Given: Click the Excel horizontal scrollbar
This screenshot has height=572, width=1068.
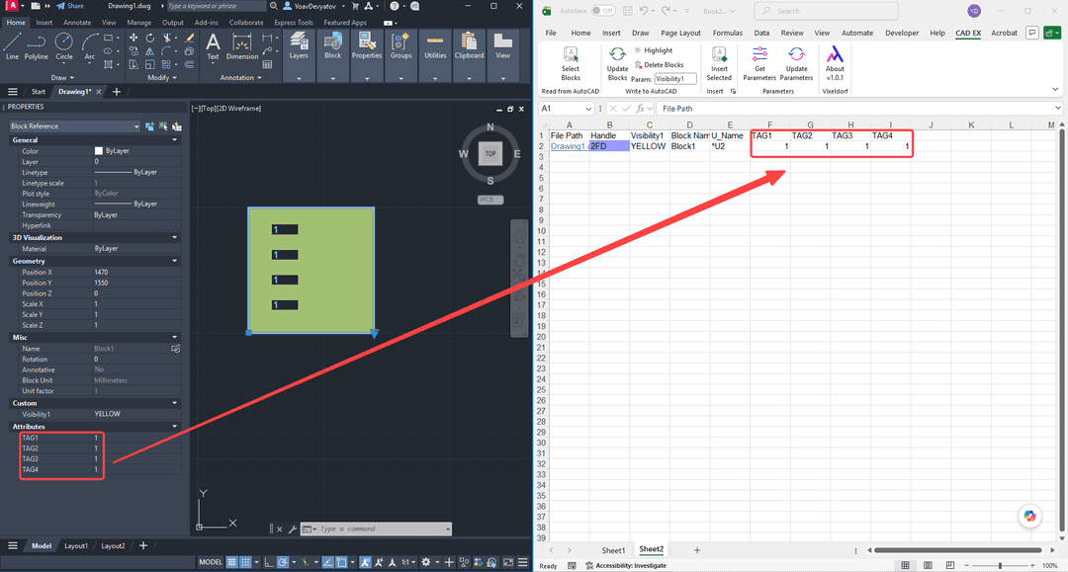Looking at the screenshot, I should coord(957,550).
